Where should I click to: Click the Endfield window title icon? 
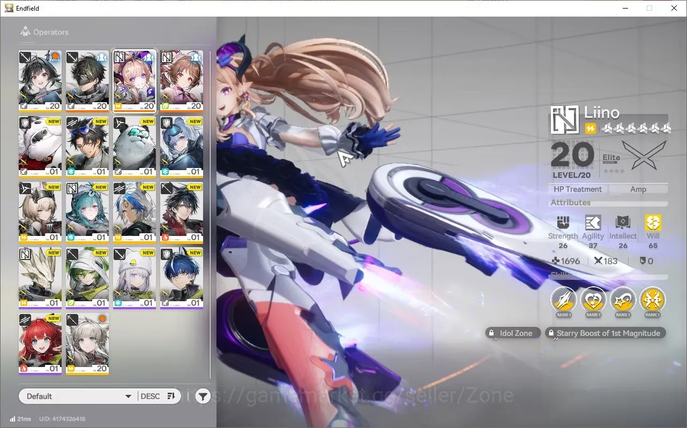click(9, 8)
